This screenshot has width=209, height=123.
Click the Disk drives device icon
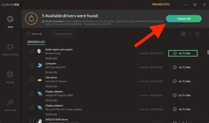pos(39,80)
